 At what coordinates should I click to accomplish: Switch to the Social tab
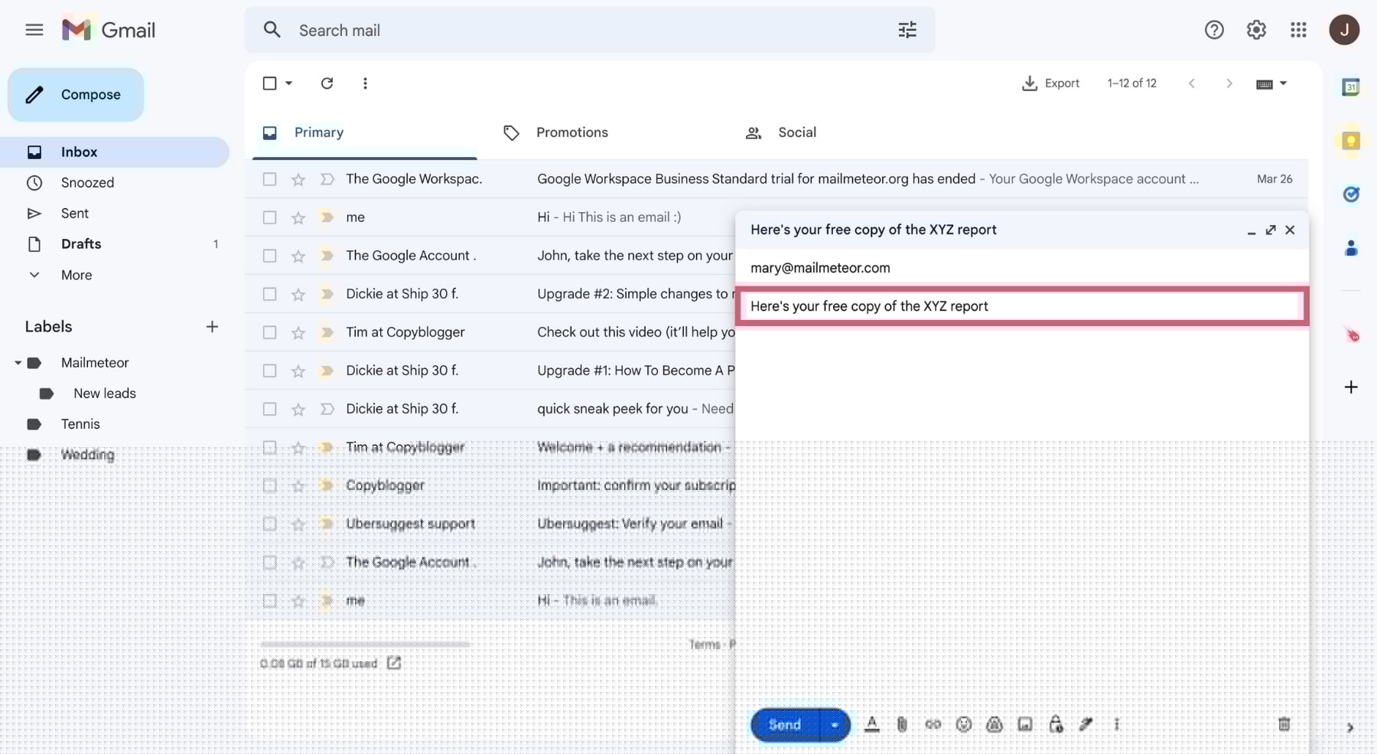[796, 132]
